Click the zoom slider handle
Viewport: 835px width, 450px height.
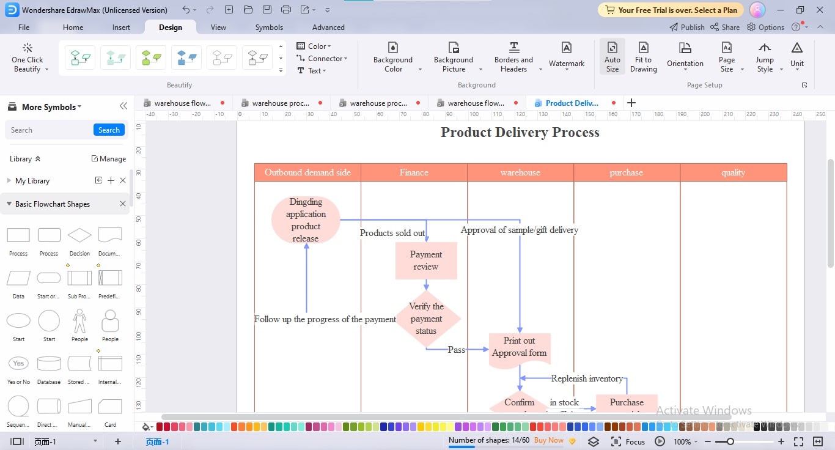(730, 441)
